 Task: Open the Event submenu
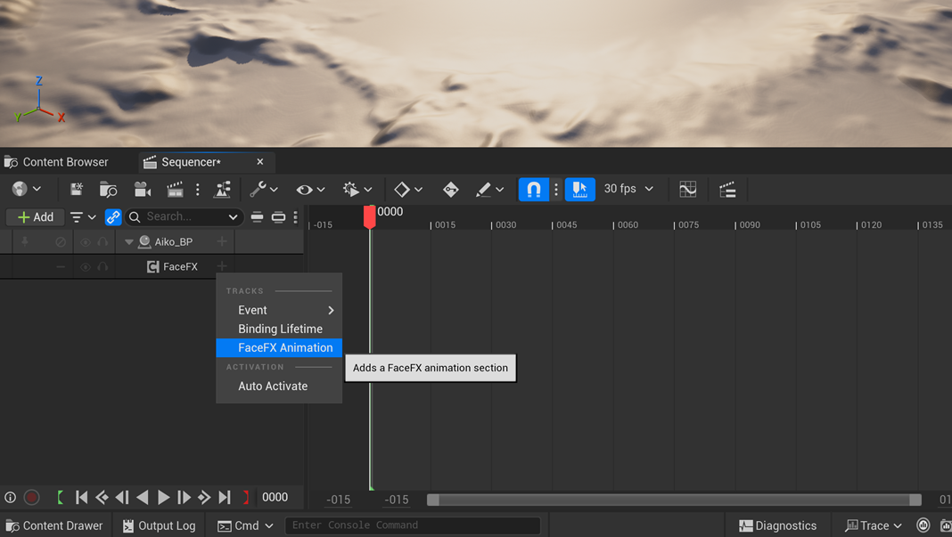279,310
